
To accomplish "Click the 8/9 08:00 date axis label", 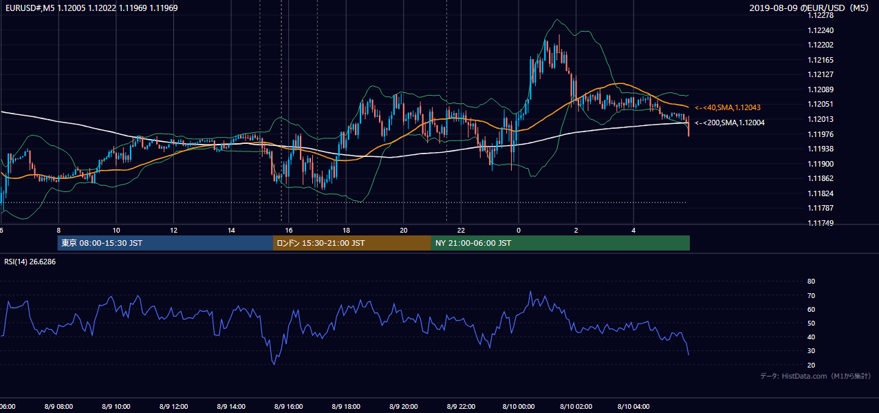I will pyautogui.click(x=58, y=407).
